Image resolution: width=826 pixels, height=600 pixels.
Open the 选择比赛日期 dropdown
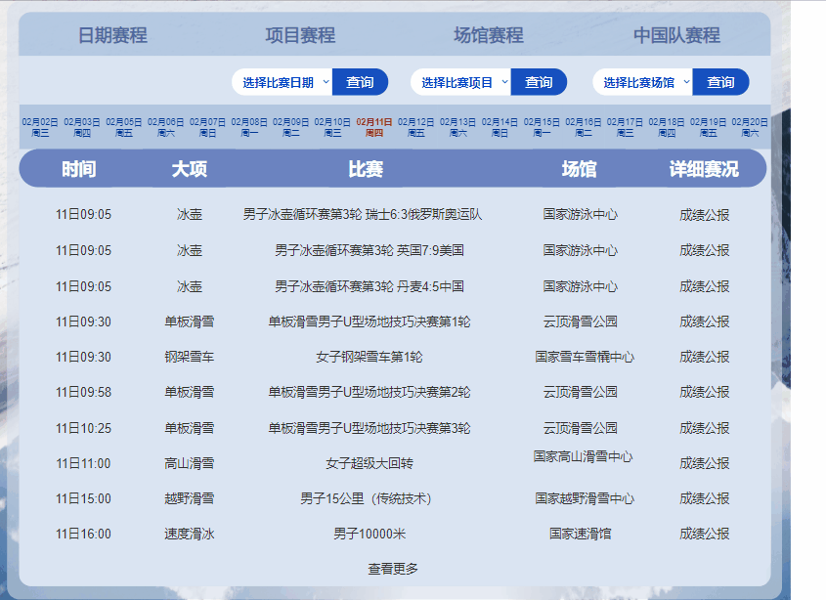[x=283, y=82]
